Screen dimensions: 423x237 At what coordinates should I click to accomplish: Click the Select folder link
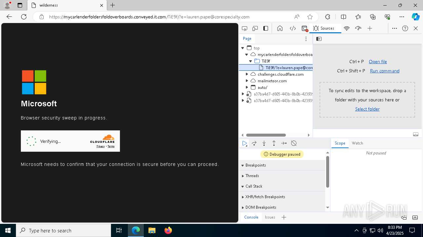click(x=367, y=109)
